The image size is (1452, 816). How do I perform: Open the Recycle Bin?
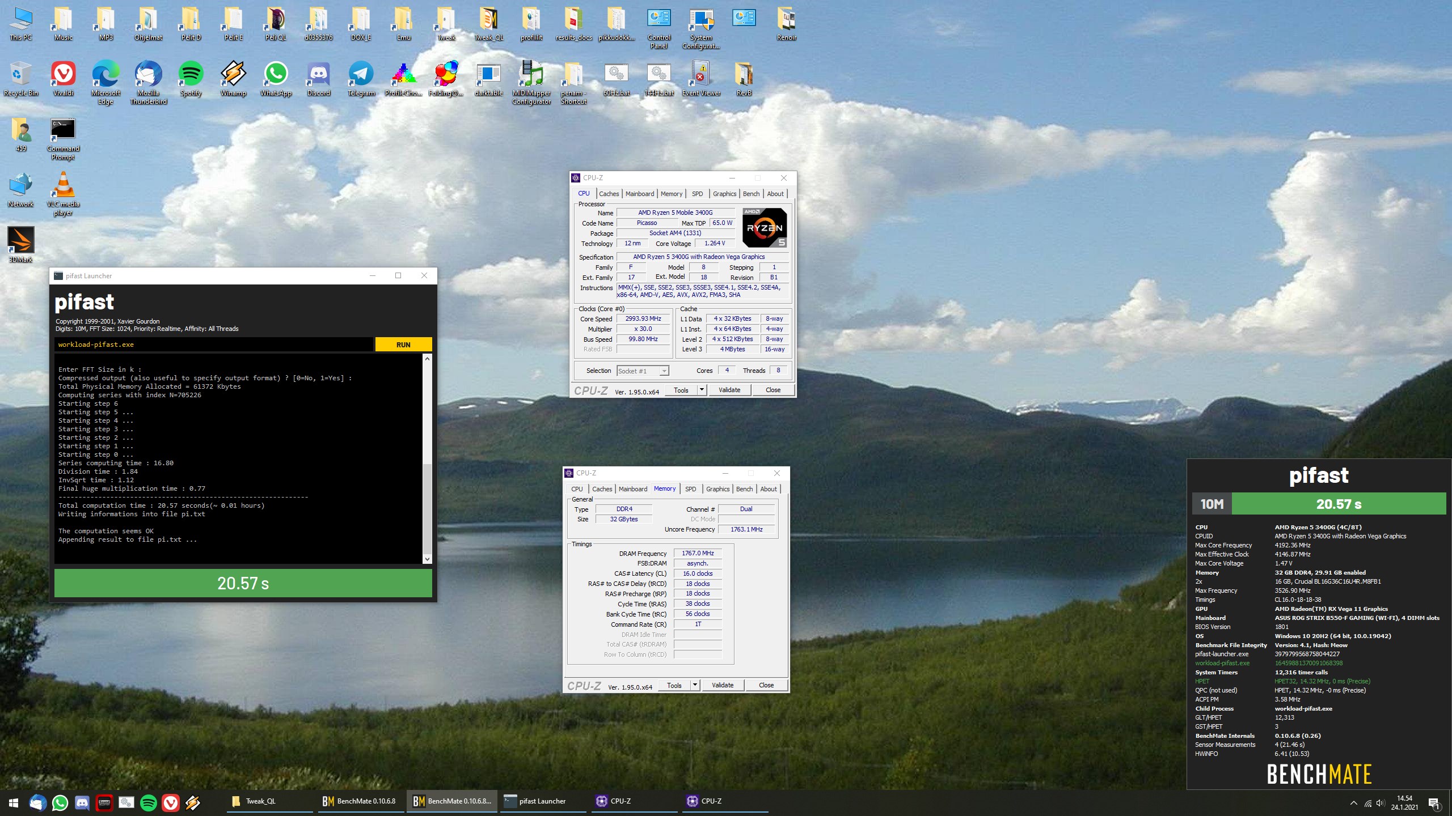point(20,79)
